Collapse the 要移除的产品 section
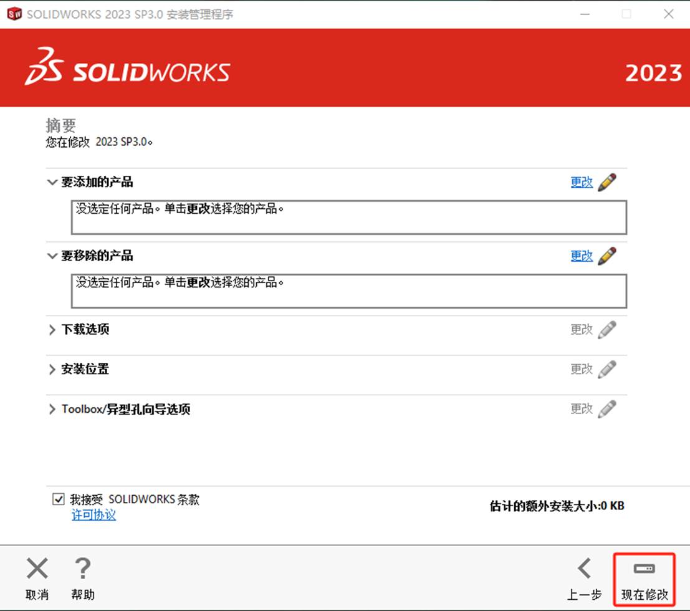This screenshot has width=690, height=611. (x=52, y=256)
